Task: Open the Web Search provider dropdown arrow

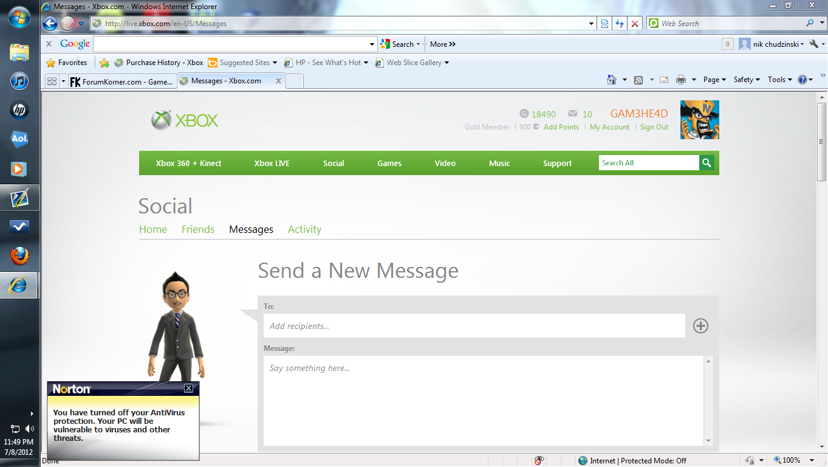Action: click(822, 23)
